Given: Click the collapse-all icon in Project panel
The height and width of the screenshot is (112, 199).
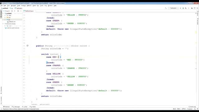Looking at the screenshot, I should coord(15,11).
